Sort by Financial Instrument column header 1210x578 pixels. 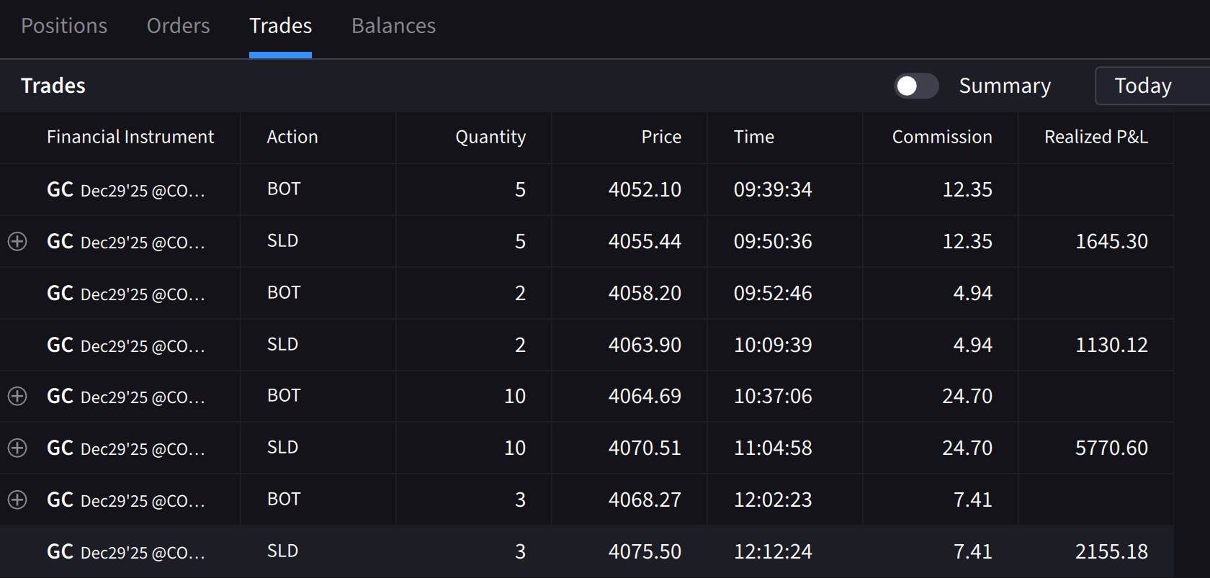(130, 137)
